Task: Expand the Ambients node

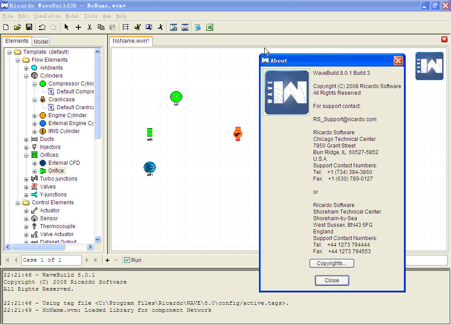Action: click(x=26, y=68)
